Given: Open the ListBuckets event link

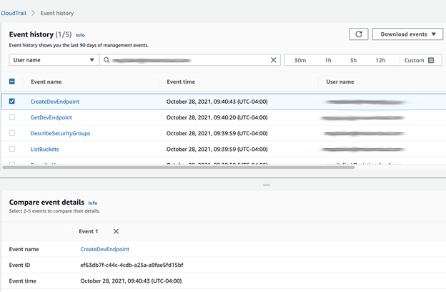Looking at the screenshot, I should pyautogui.click(x=44, y=150).
